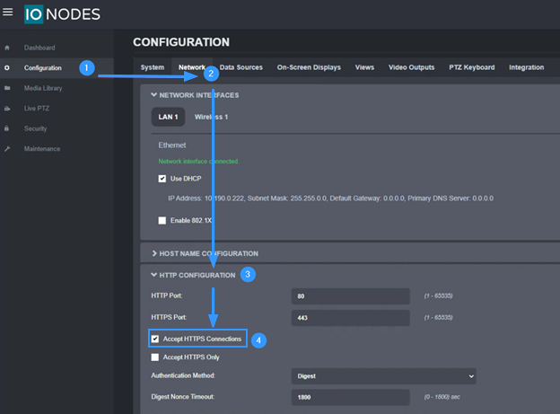Click the Security lock icon
This screenshot has height=414, width=560.
point(8,128)
